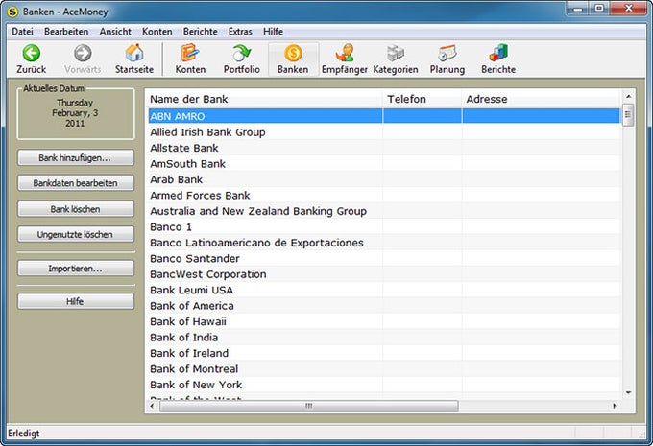Select the Allstate Bank row
The height and width of the screenshot is (446, 653).
384,148
